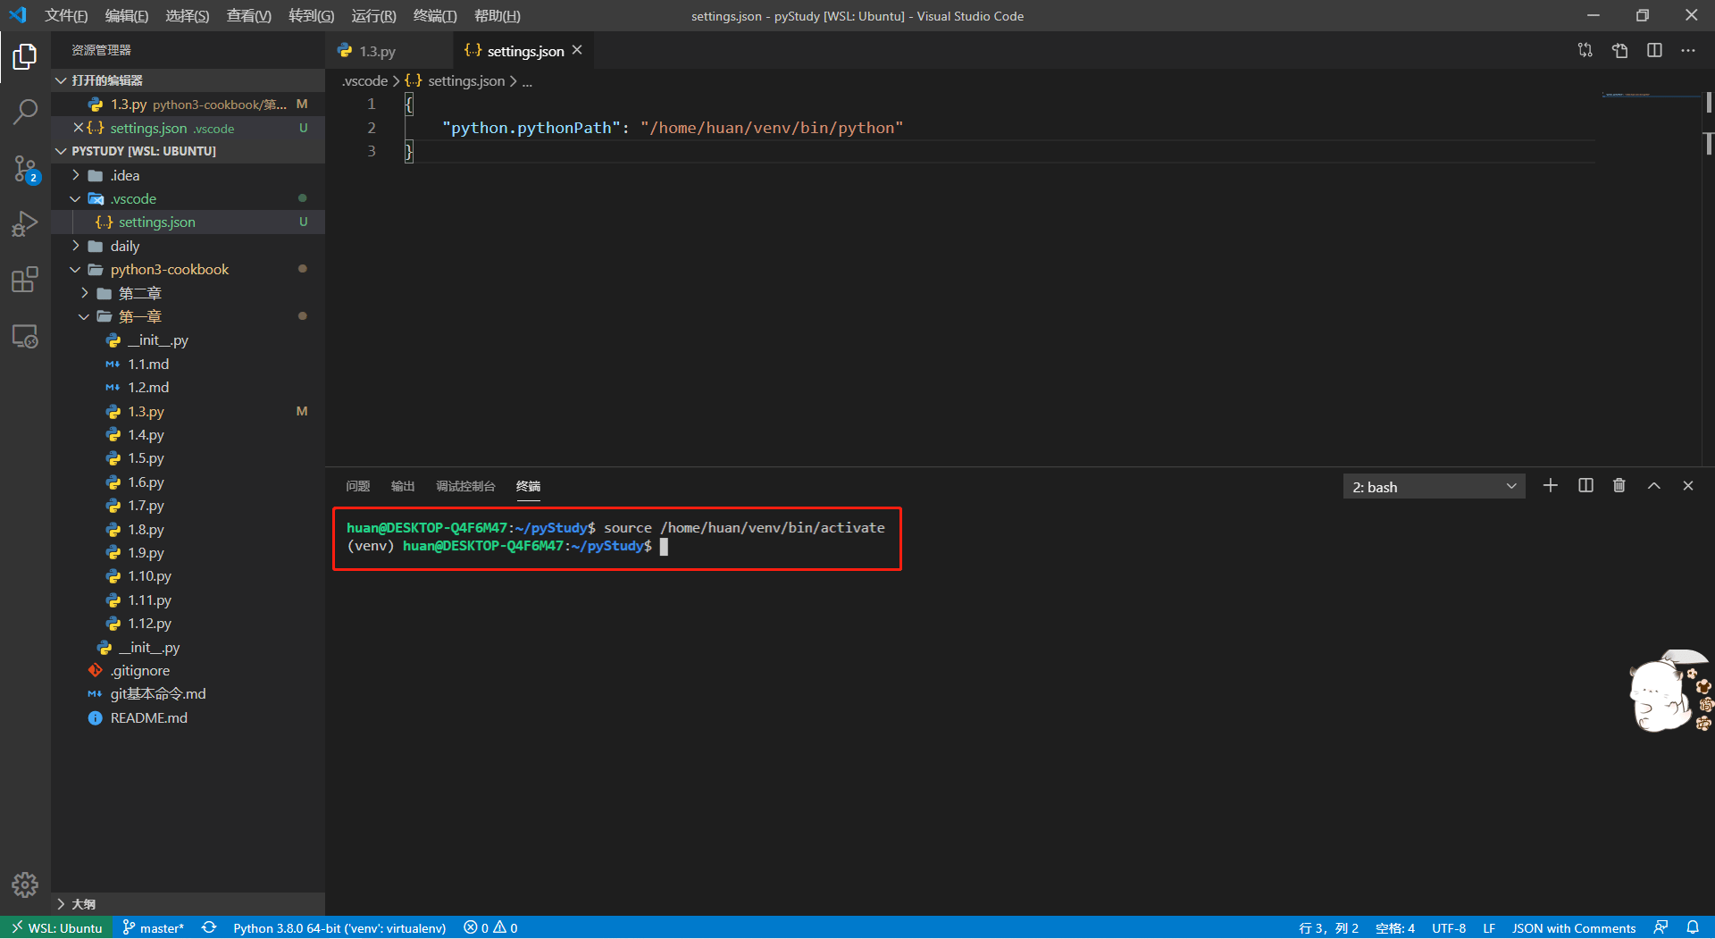Open the Manage gear settings

click(25, 885)
